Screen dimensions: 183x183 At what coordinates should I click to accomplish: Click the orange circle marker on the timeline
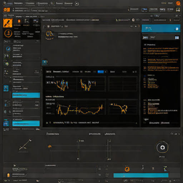[x=50, y=146]
